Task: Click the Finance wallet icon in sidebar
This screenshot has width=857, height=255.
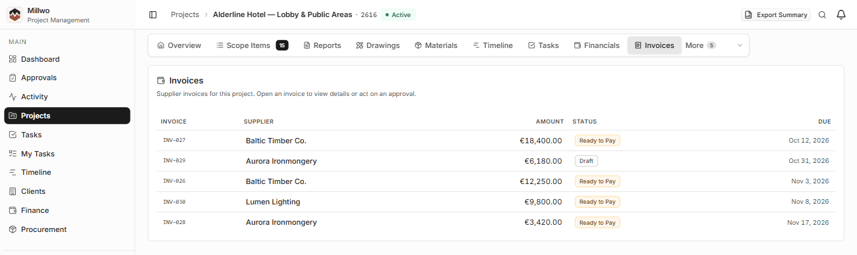Action: (x=13, y=210)
